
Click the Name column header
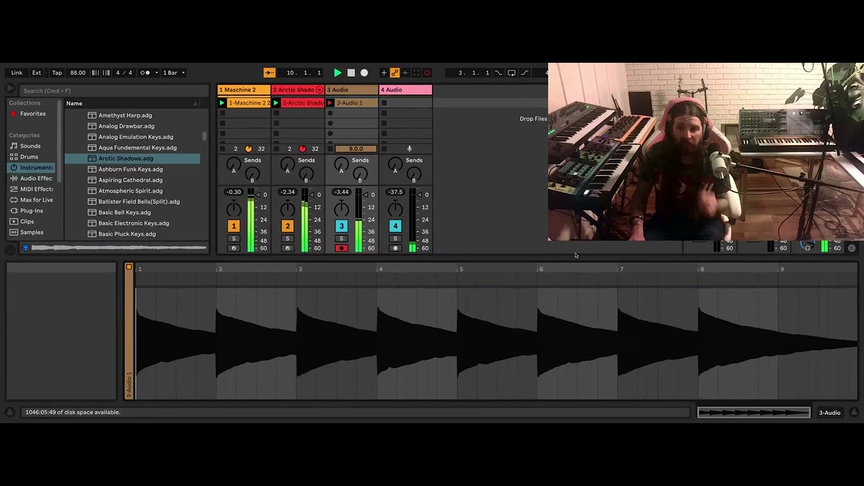132,103
